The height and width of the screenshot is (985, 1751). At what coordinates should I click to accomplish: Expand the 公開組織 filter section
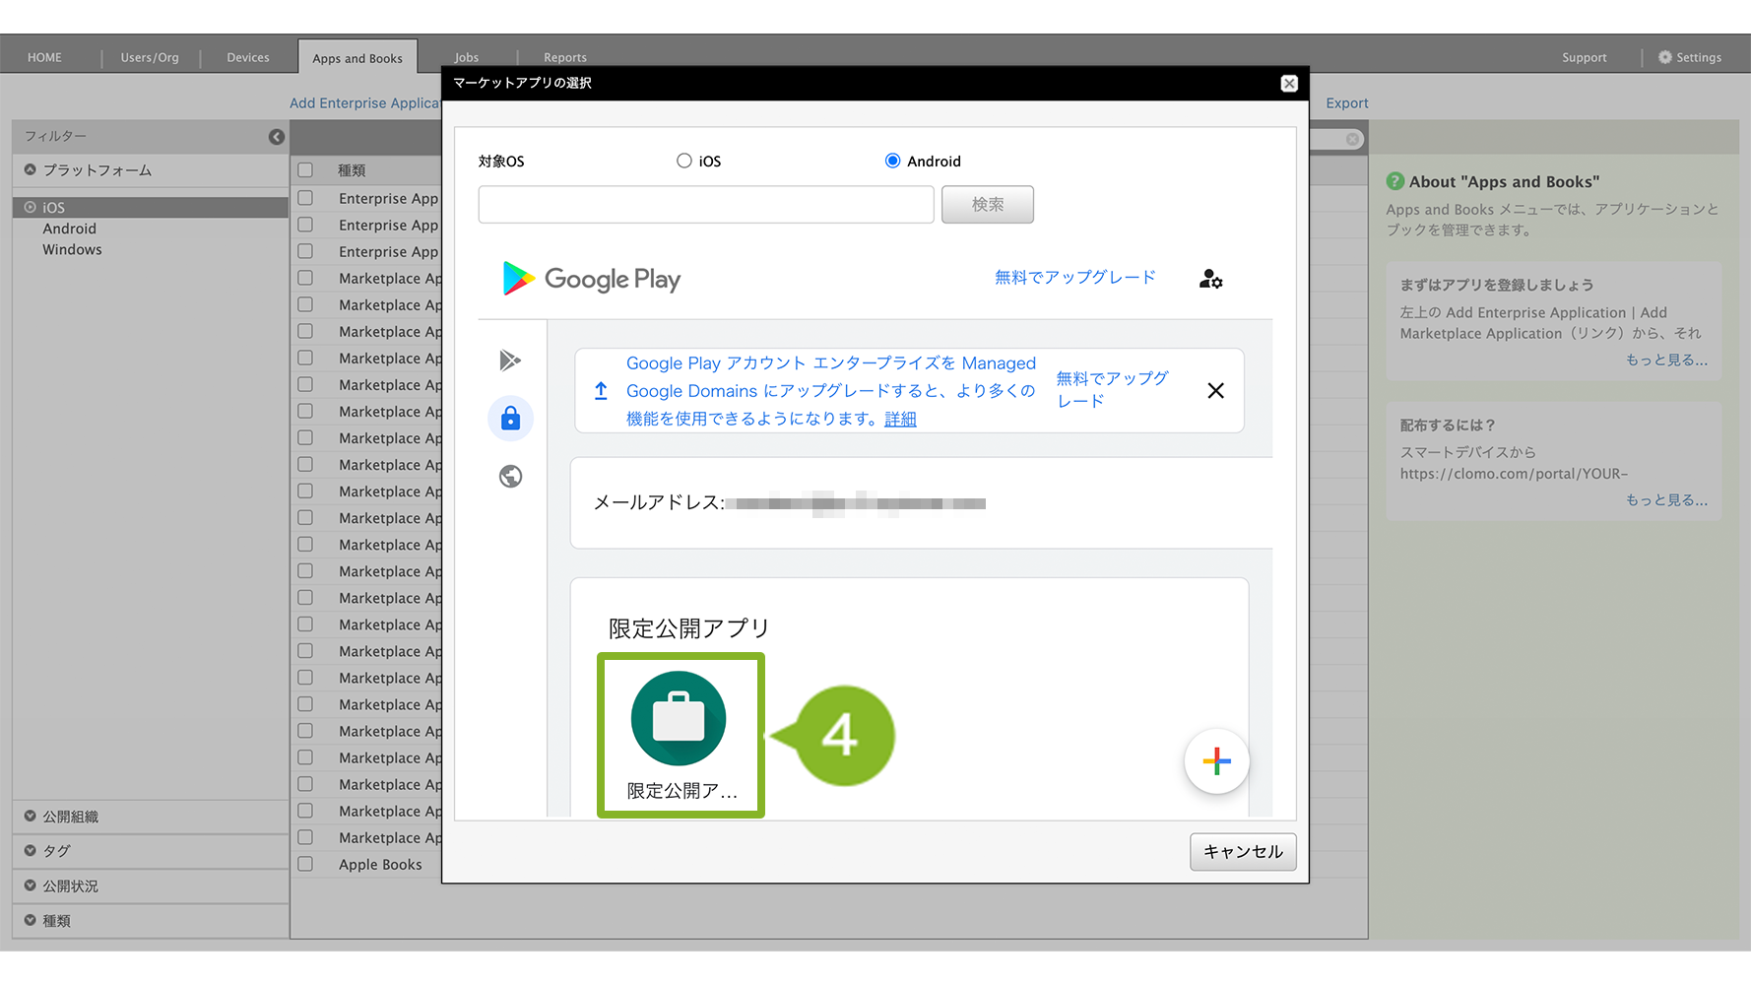pos(71,817)
